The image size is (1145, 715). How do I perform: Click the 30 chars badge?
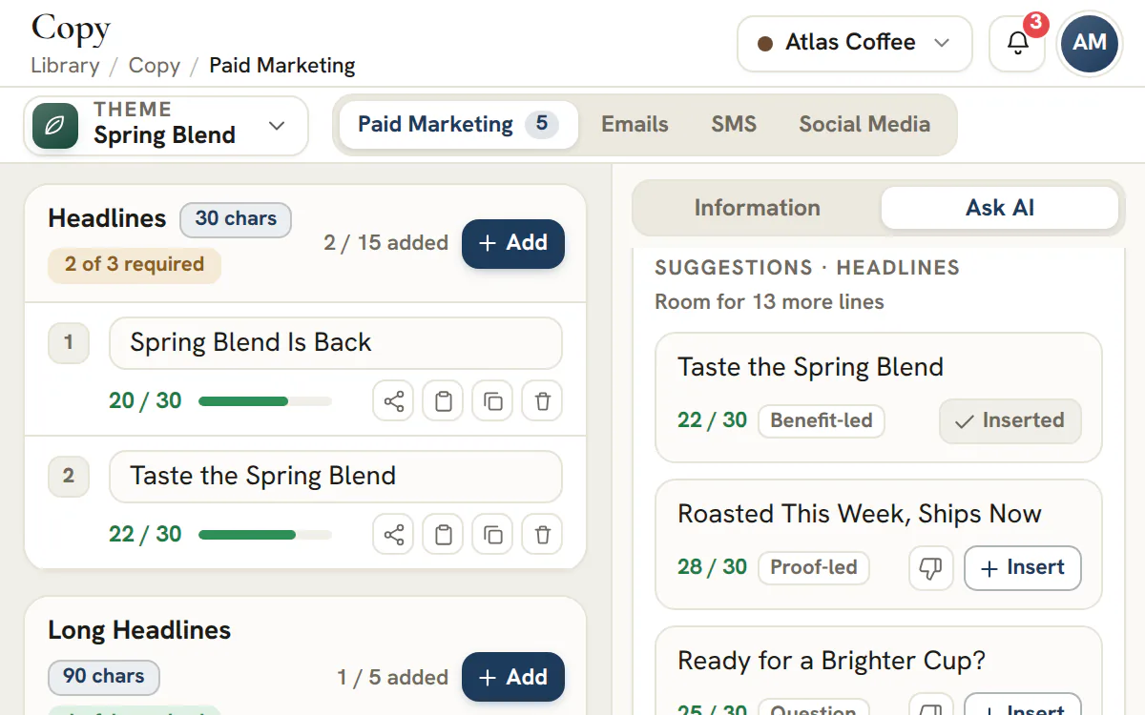(x=236, y=219)
